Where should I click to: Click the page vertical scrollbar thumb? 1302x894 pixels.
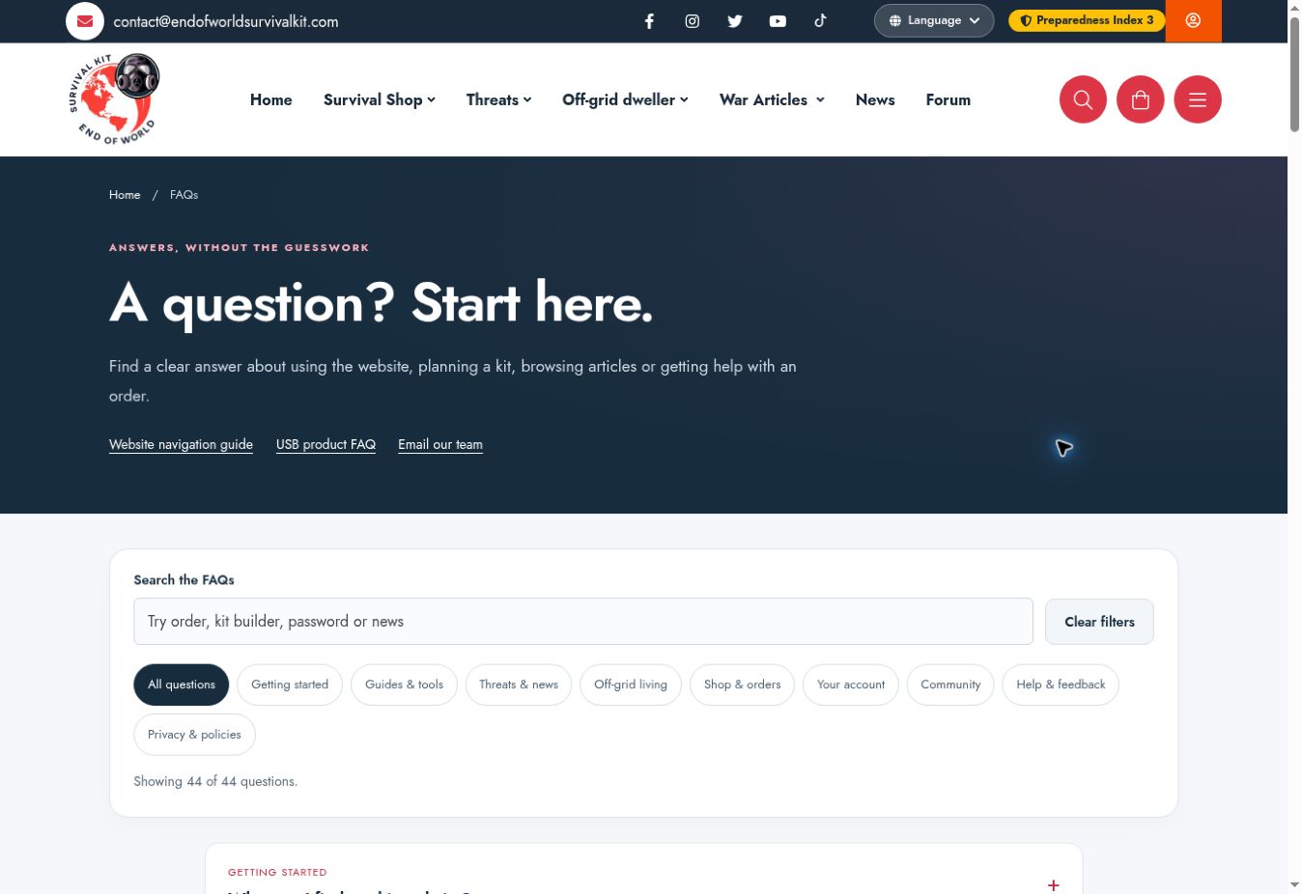1294,72
